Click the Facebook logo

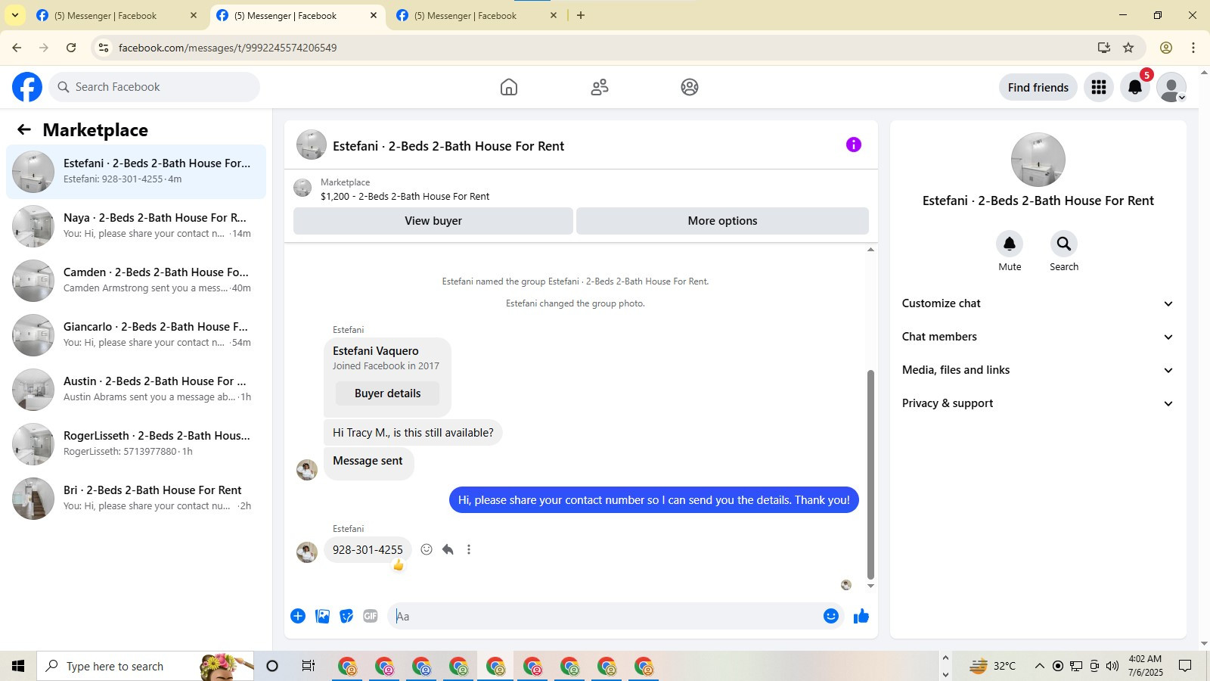click(x=27, y=87)
